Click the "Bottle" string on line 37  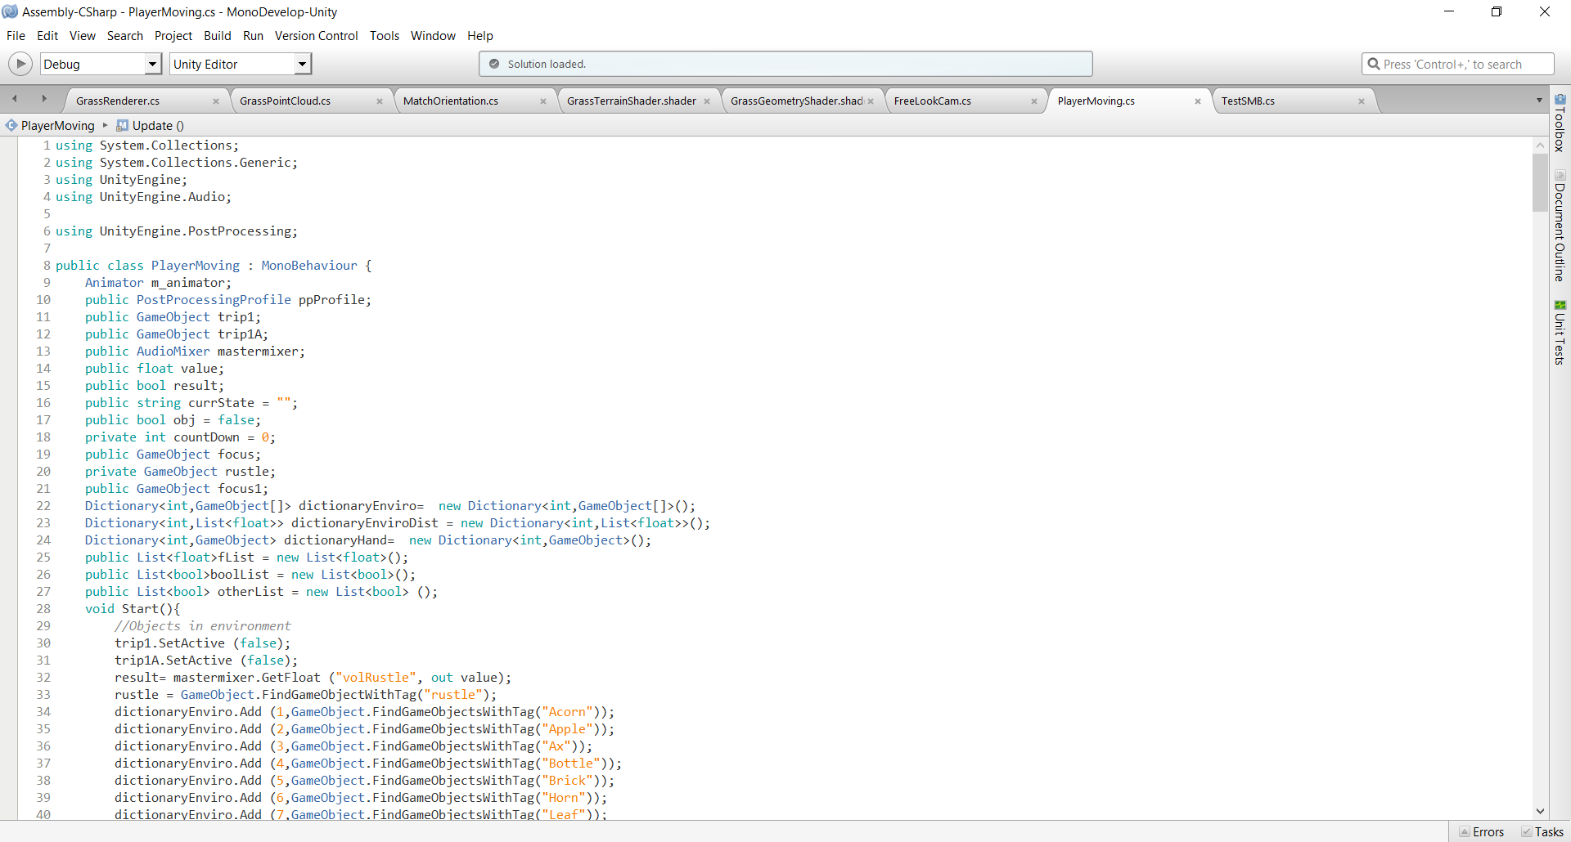[571, 764]
